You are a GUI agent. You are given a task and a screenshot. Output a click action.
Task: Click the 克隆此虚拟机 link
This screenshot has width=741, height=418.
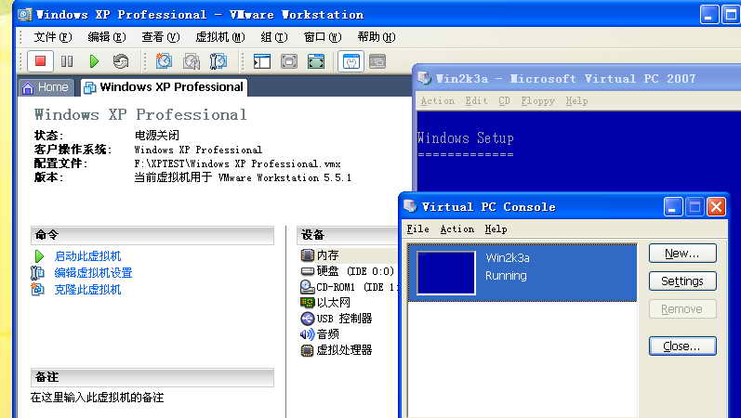pyautogui.click(x=86, y=290)
